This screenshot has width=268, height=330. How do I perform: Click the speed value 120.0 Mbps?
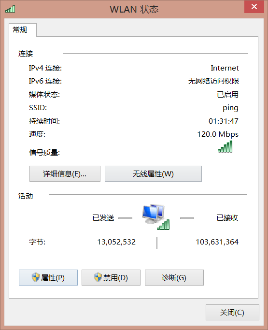(x=218, y=134)
